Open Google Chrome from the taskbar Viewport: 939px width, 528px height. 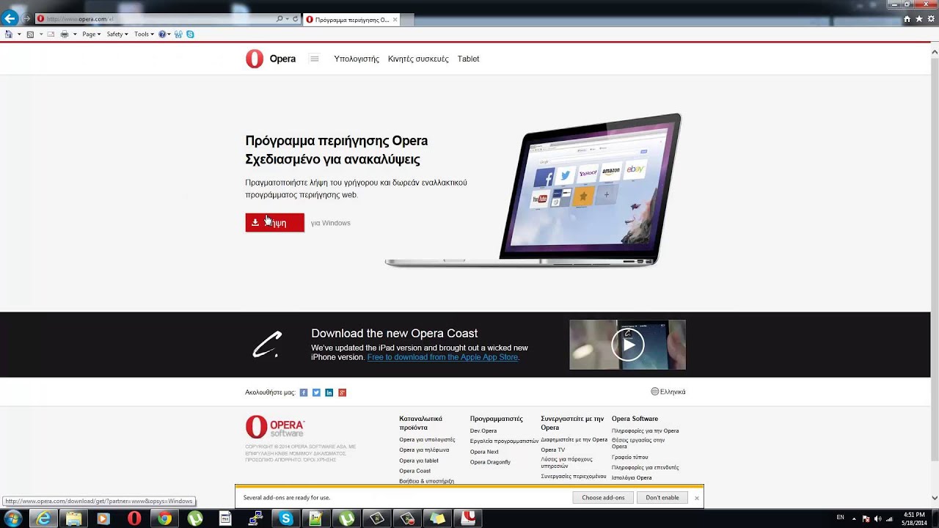coord(165,518)
